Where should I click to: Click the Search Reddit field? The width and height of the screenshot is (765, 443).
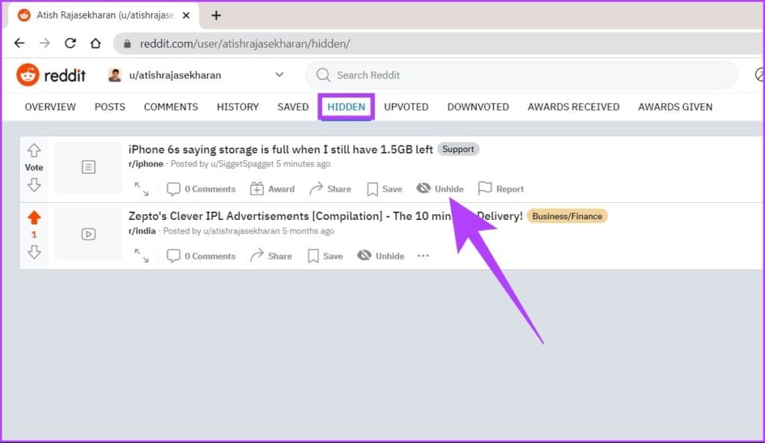(521, 75)
